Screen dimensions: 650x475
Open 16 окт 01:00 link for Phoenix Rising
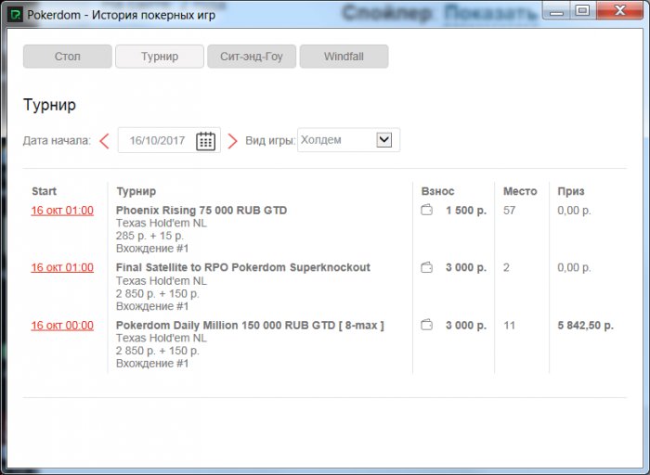pos(62,211)
